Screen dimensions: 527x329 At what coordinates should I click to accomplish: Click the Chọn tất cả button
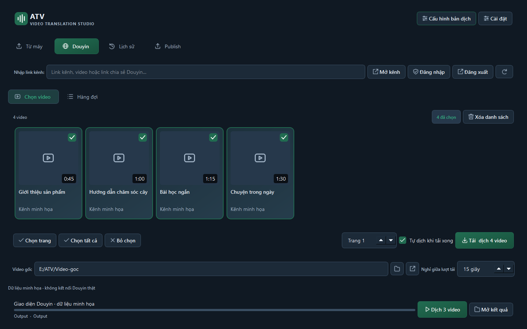click(x=81, y=241)
